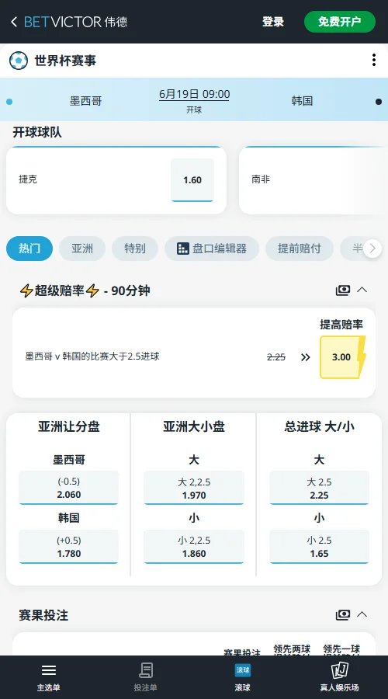Click the soccer ball World Cup icon

[x=19, y=60]
